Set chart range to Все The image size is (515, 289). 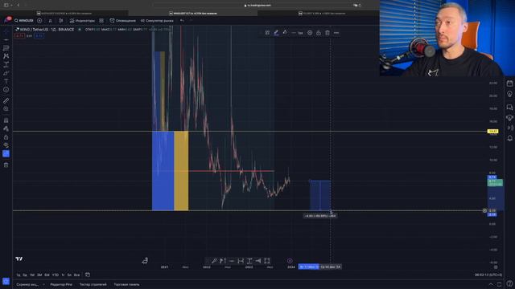pos(76,275)
